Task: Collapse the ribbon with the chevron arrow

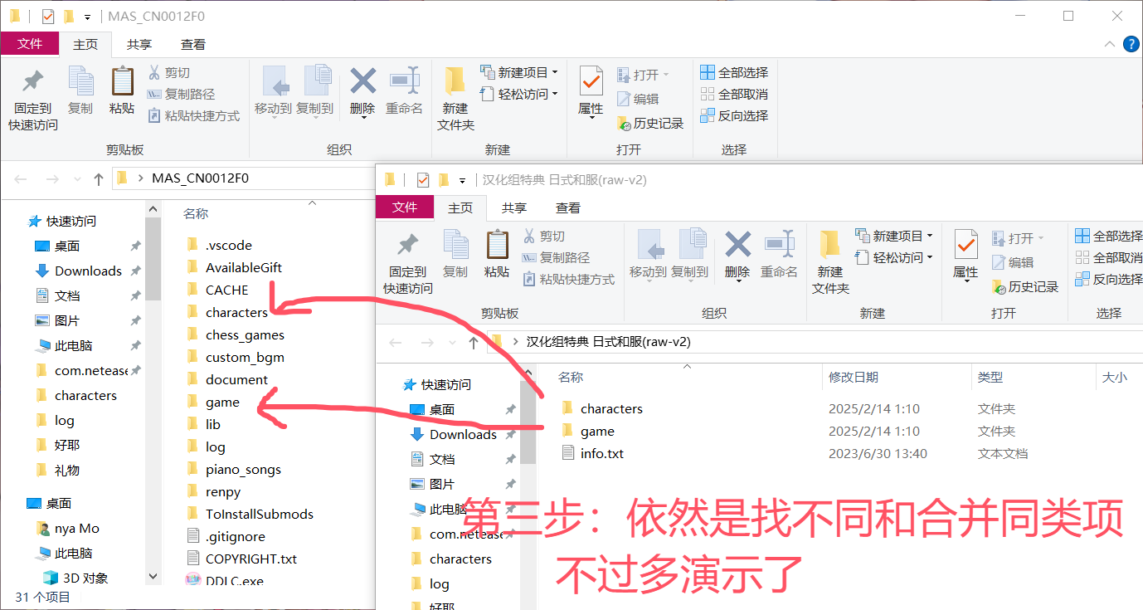Action: pos(1110,44)
